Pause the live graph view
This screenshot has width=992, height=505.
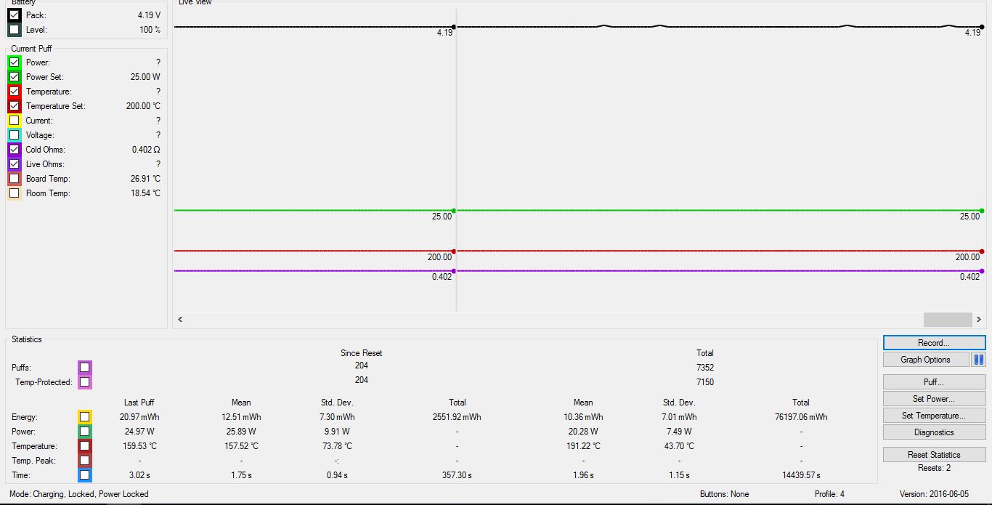[x=978, y=360]
